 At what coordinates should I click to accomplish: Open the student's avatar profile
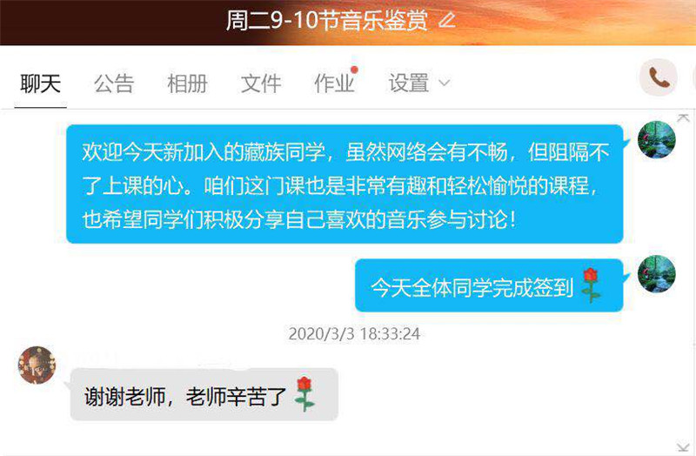pyautogui.click(x=37, y=365)
